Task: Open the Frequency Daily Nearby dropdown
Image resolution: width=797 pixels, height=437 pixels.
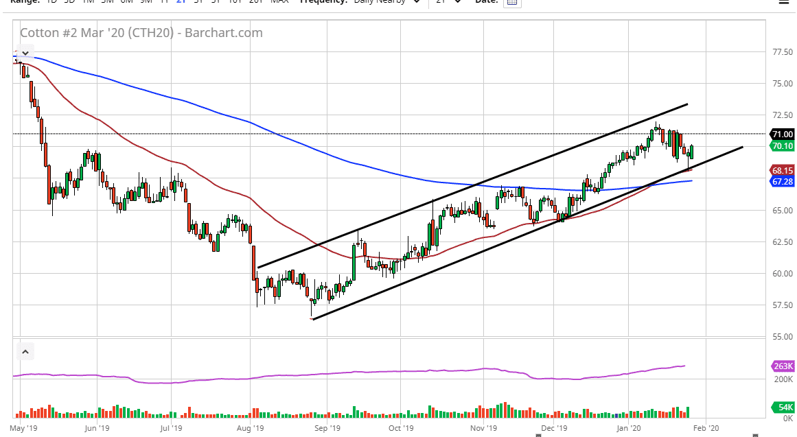Action: click(x=386, y=2)
